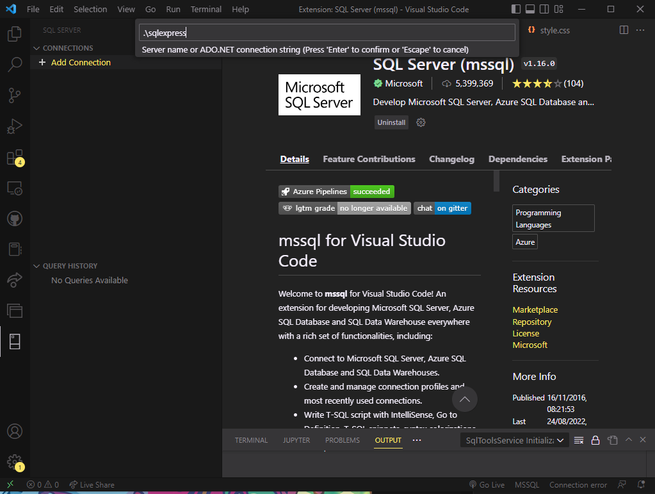Open the gear menu beside the Uninstall button

(421, 122)
